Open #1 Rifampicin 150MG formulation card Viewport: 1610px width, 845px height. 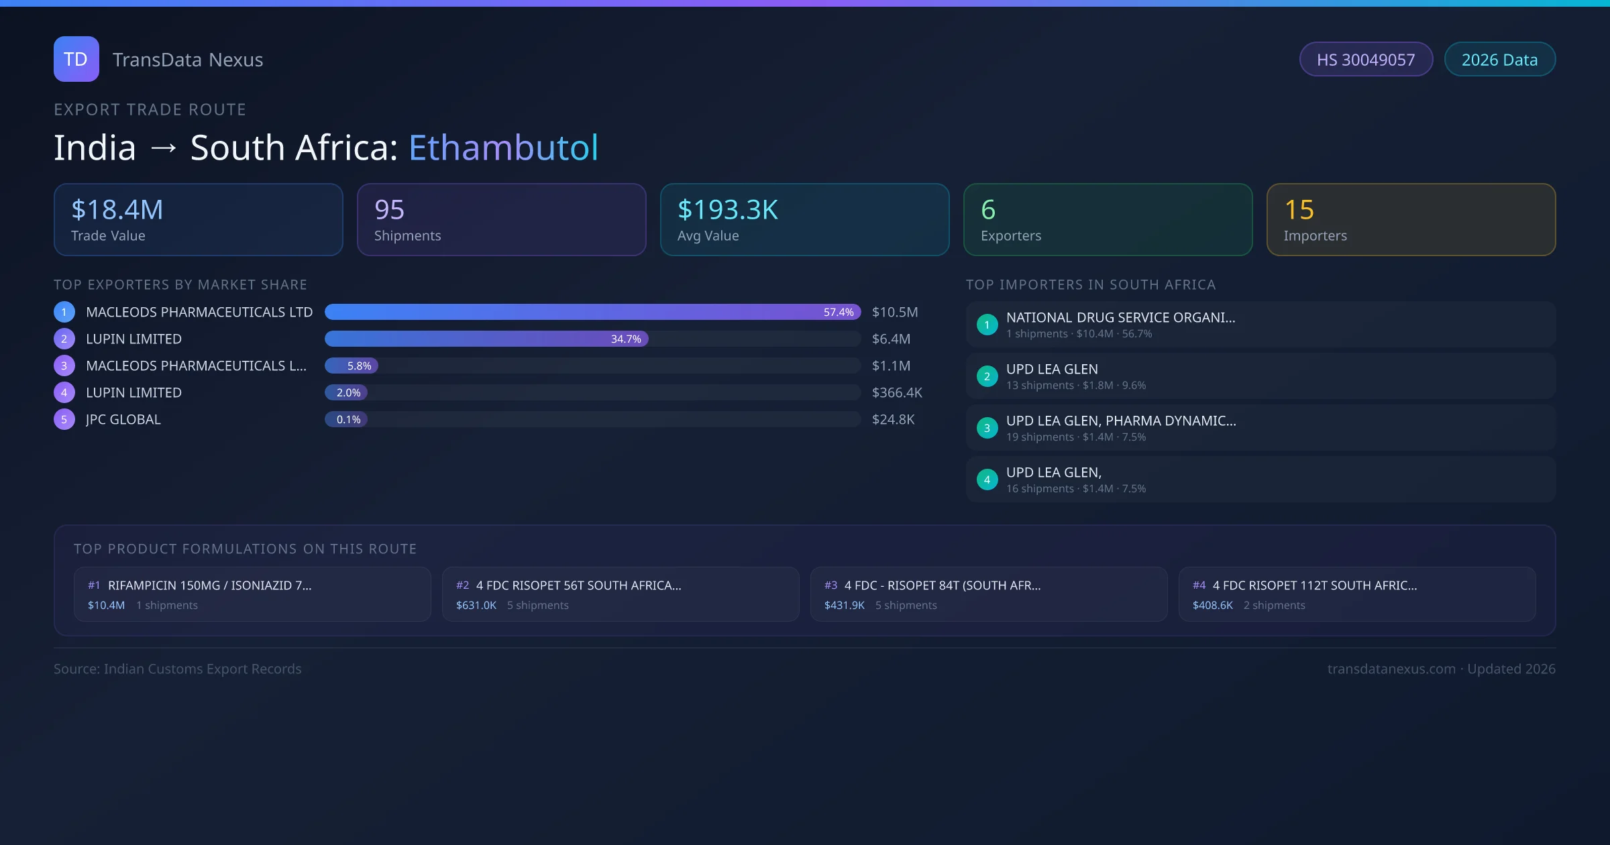click(252, 594)
